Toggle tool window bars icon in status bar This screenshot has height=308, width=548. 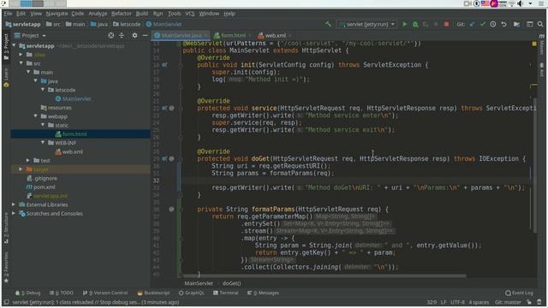tap(6, 302)
